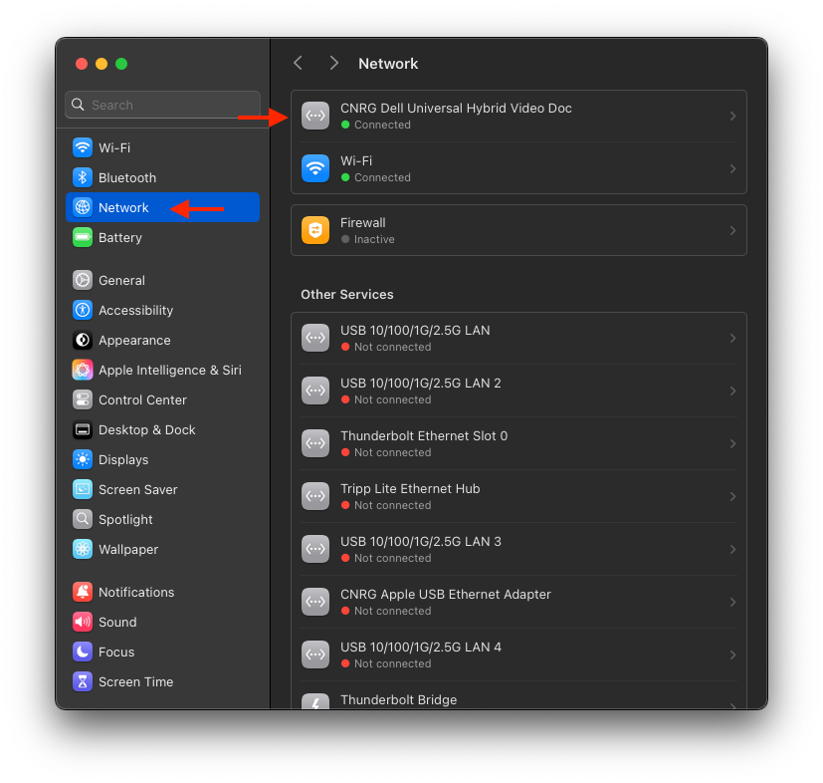Open the Displays settings icon
823x783 pixels.
(x=83, y=459)
